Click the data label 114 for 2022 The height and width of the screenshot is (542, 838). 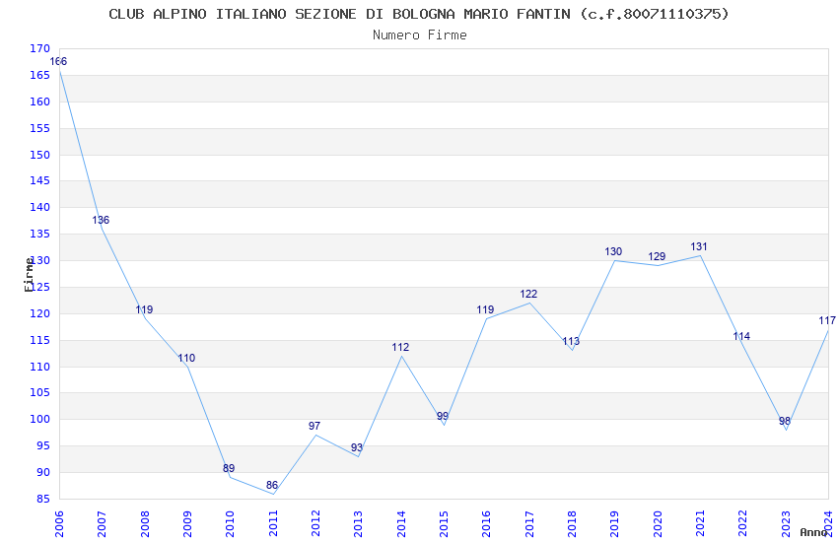pyautogui.click(x=741, y=336)
